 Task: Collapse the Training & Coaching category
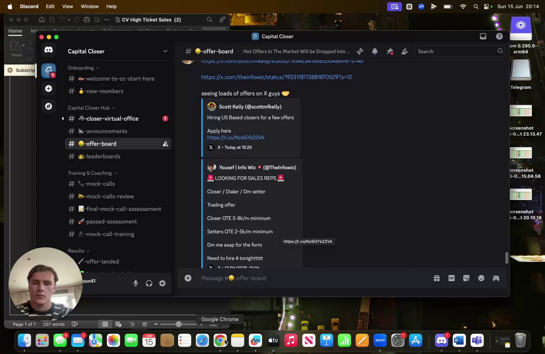92,173
